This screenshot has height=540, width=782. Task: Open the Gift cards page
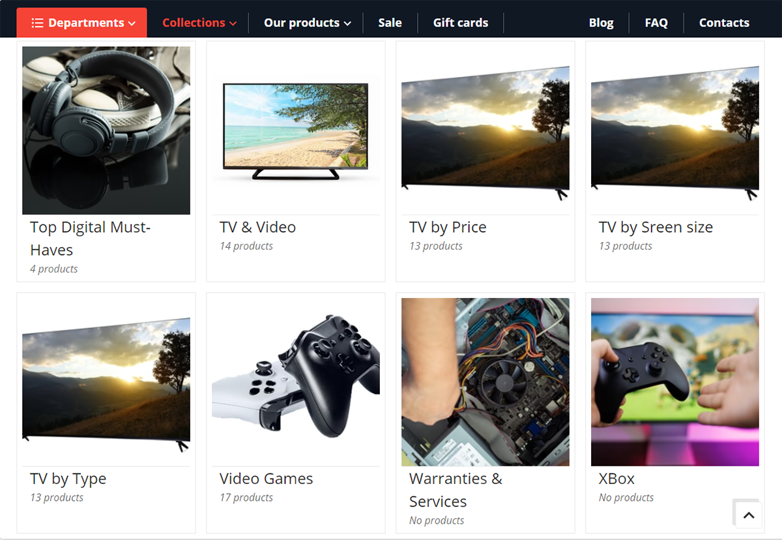pyautogui.click(x=461, y=23)
